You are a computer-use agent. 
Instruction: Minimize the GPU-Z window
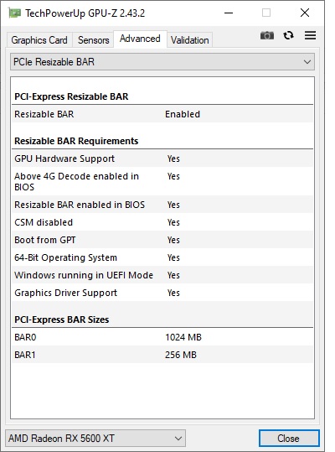pos(229,13)
